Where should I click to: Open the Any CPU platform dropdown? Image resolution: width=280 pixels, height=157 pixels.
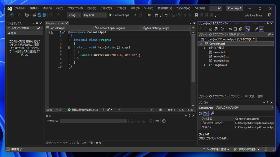(95, 15)
